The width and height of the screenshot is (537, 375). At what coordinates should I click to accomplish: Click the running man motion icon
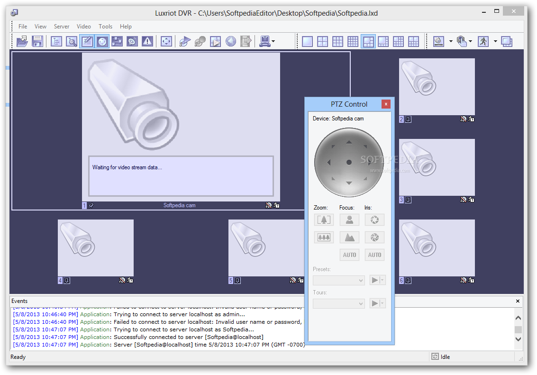click(483, 41)
